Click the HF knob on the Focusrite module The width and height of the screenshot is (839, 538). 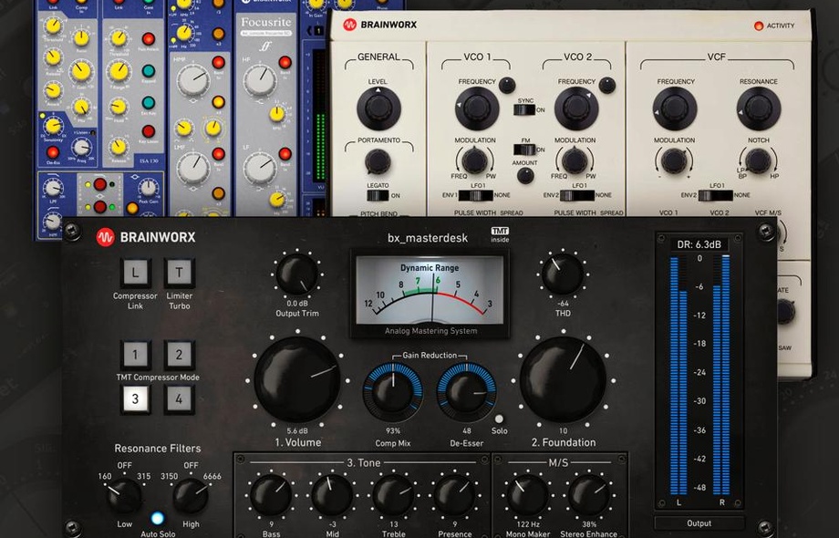(x=260, y=80)
